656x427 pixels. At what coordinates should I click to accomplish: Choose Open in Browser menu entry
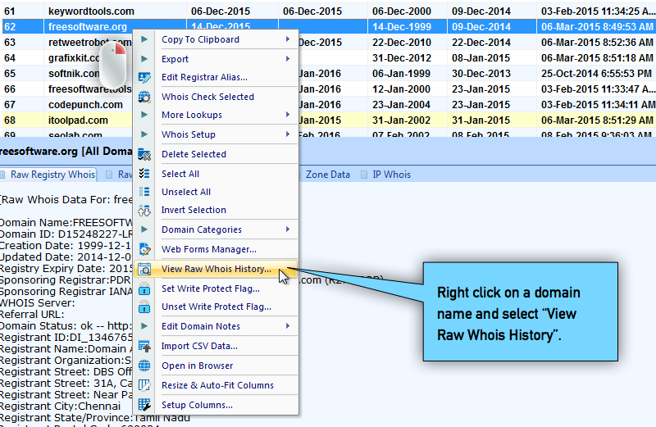(x=197, y=366)
